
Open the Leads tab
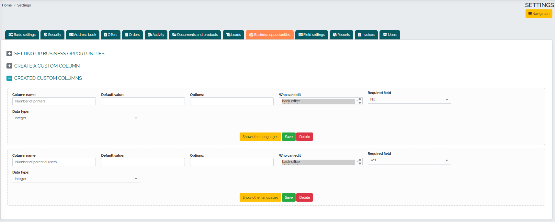(x=233, y=35)
